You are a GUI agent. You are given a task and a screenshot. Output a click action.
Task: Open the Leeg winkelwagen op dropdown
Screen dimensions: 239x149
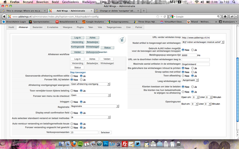pos(190,80)
